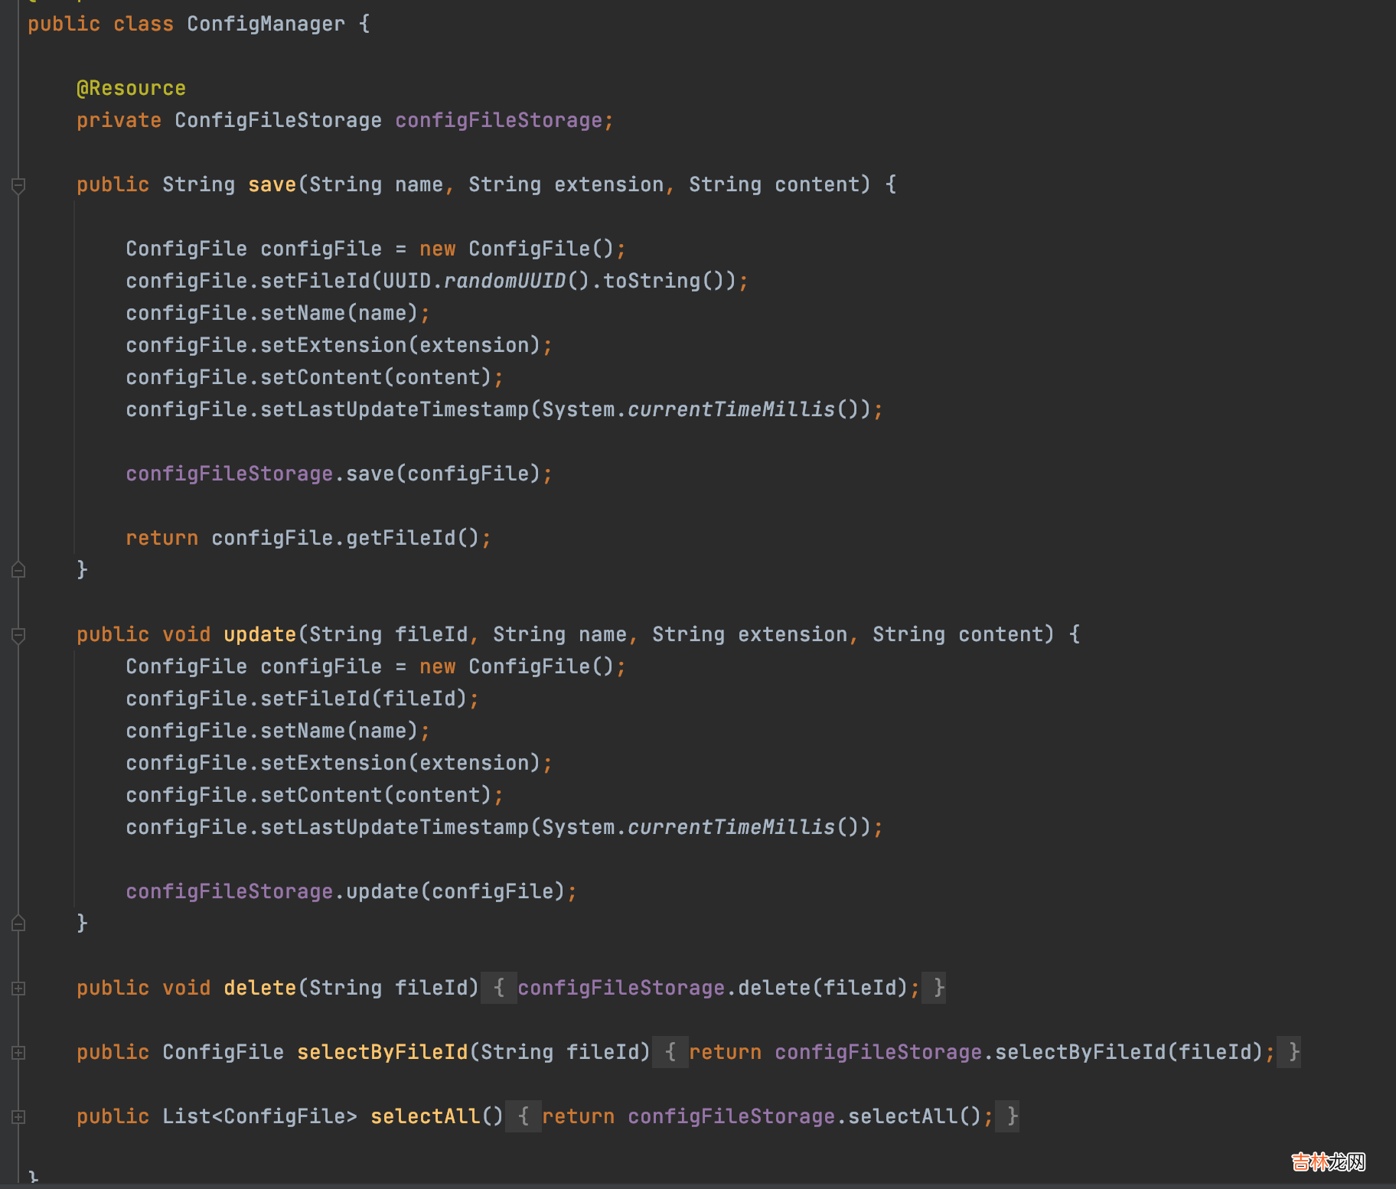Collapse the update method using gutter fold marker
1396x1189 pixels.
[19, 635]
